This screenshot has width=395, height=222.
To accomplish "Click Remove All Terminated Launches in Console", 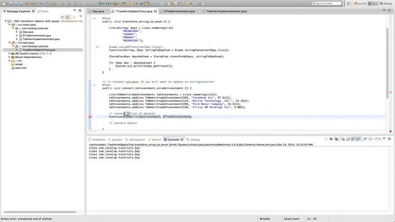I will (x=336, y=139).
